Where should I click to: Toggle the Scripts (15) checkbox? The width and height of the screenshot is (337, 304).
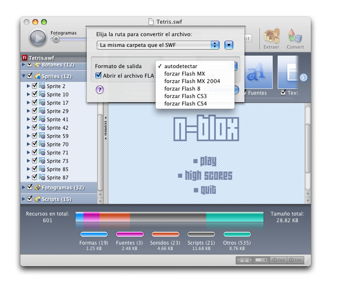click(x=30, y=199)
